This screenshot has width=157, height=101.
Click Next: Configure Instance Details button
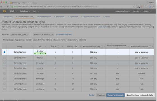coord(140,95)
